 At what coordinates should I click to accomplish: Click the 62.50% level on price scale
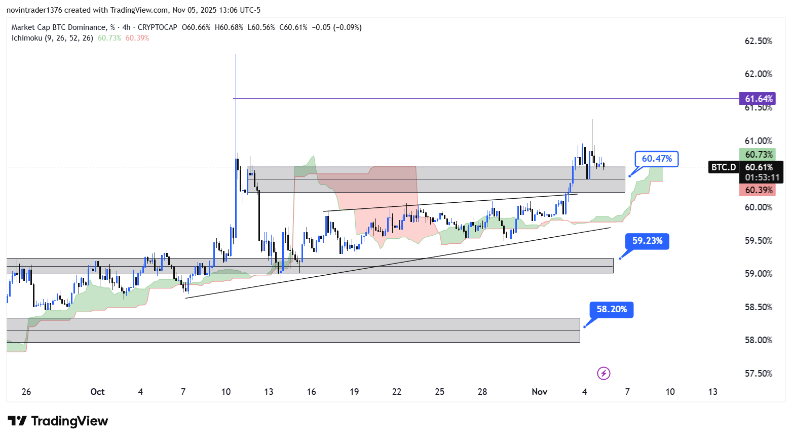(758, 41)
